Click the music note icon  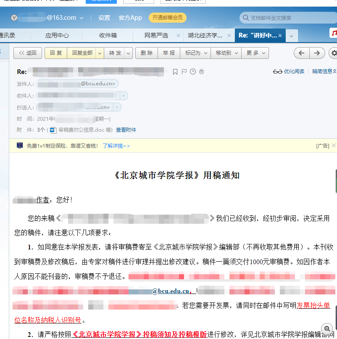tap(334, 33)
